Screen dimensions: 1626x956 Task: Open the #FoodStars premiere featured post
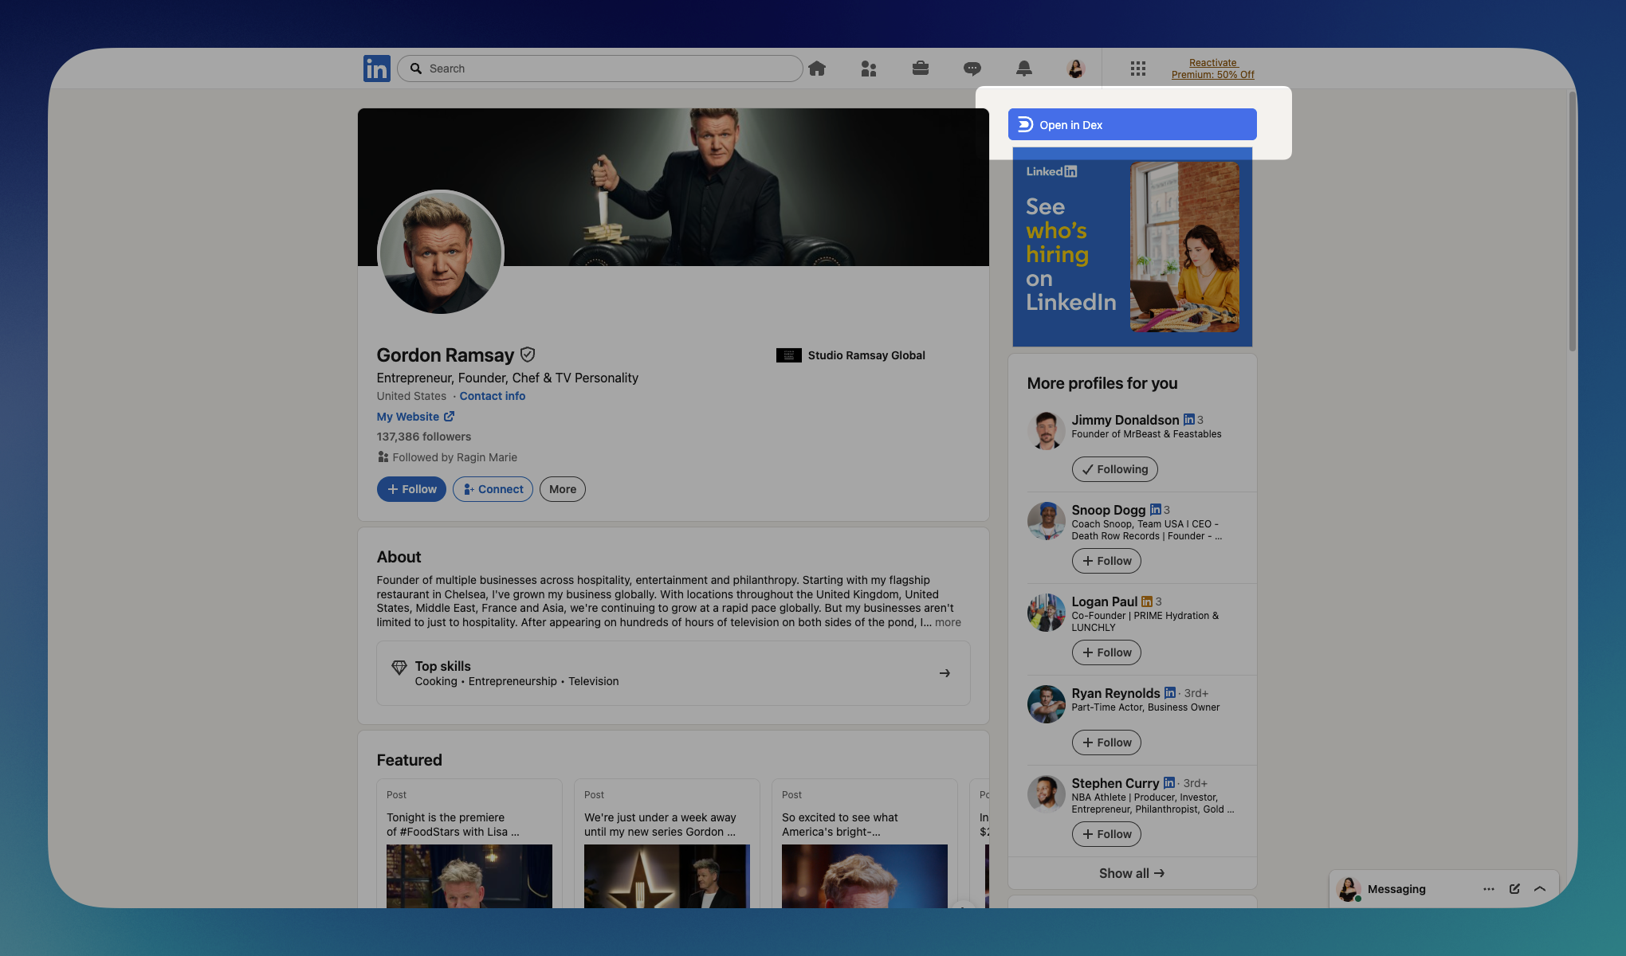coord(469,844)
